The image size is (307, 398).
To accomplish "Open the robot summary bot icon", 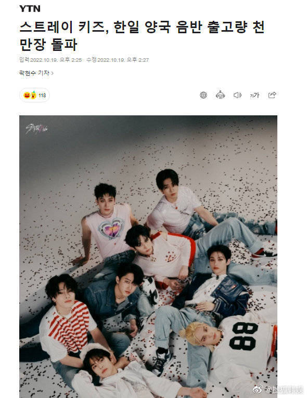I will [x=220, y=95].
